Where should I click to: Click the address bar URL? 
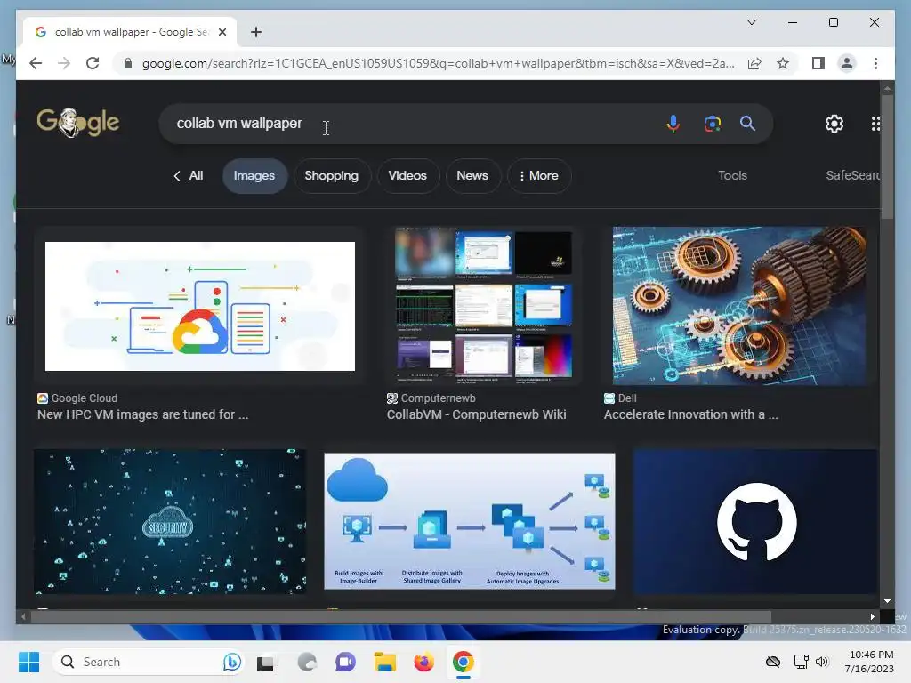pos(438,63)
